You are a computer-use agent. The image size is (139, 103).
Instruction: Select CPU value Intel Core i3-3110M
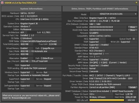(x=34, y=19)
